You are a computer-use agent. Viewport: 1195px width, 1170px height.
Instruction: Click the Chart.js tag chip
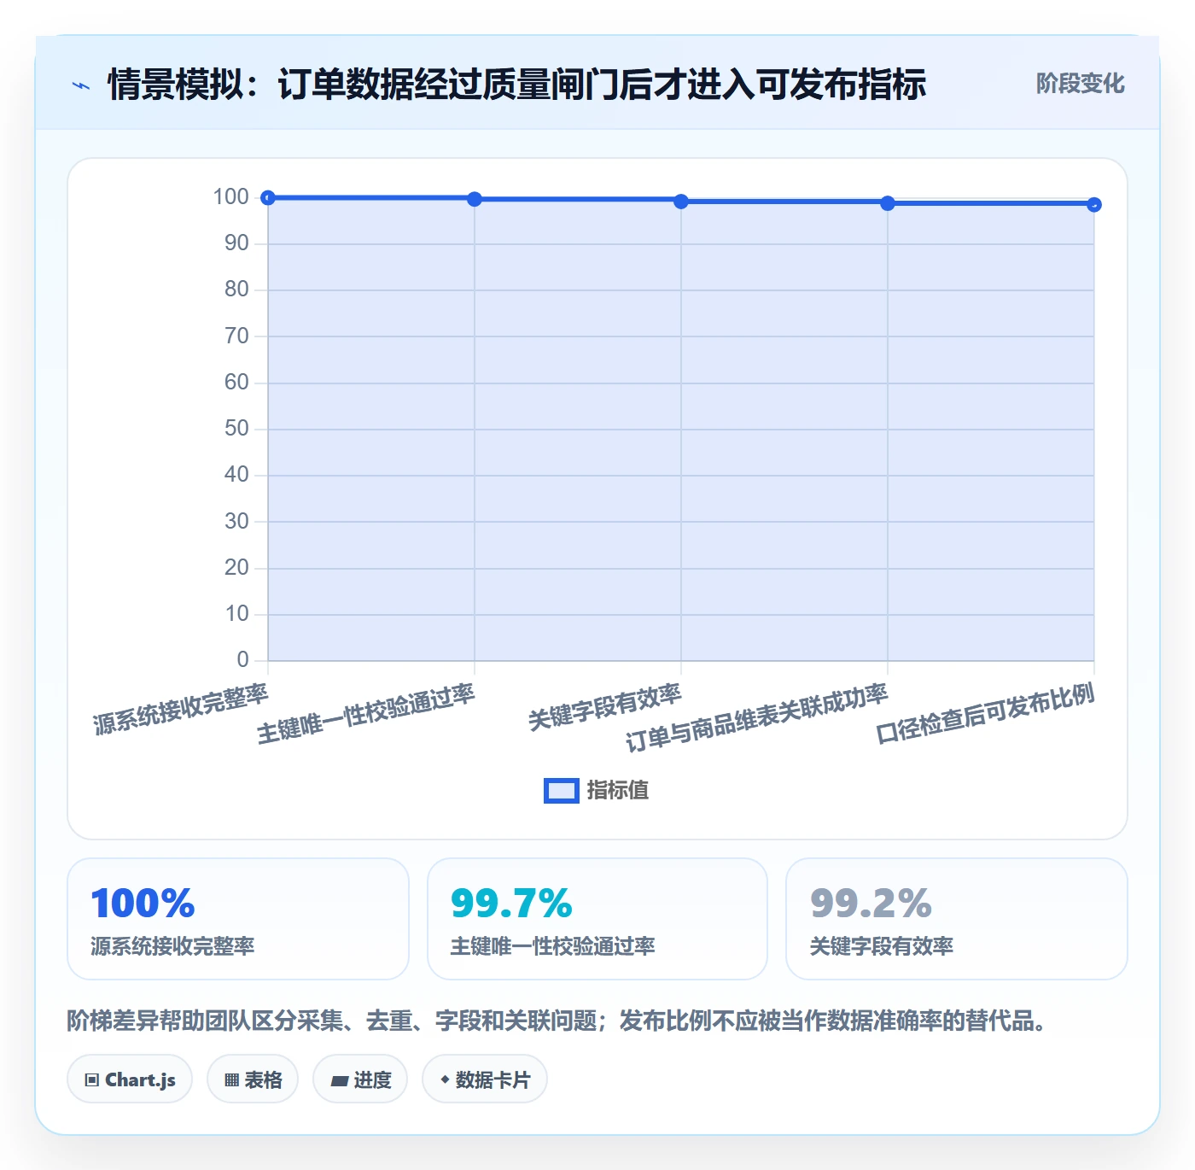tap(130, 1079)
